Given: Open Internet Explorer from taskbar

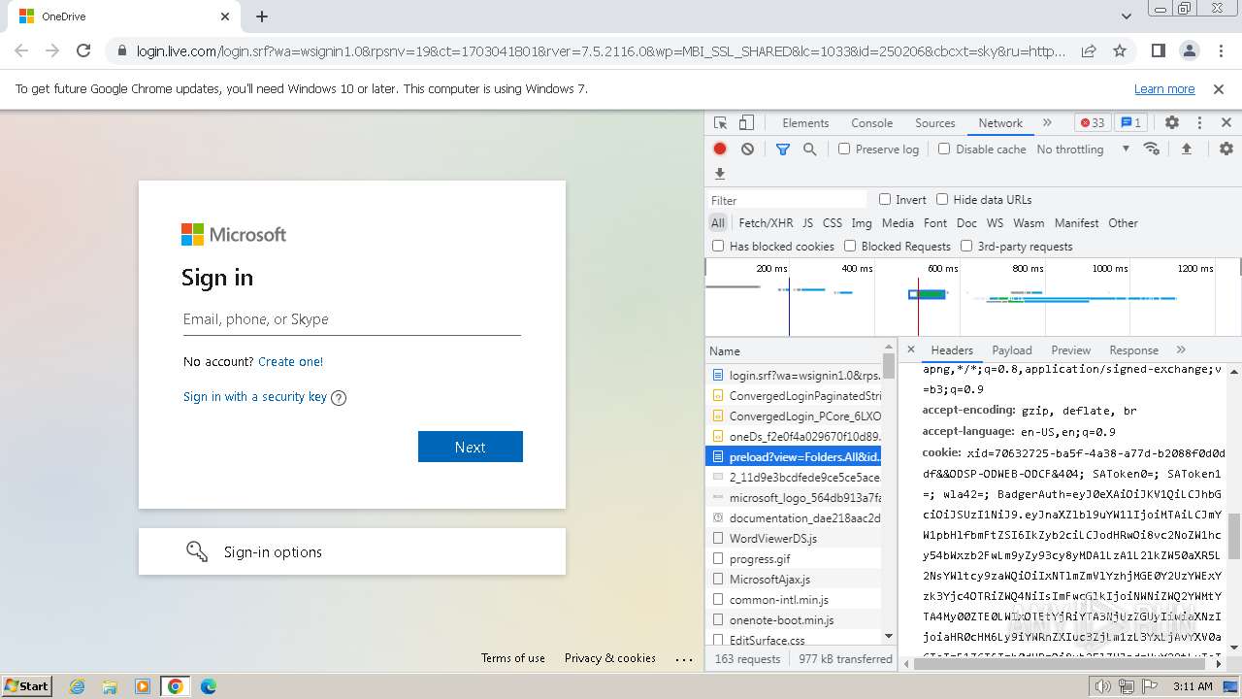Looking at the screenshot, I should pyautogui.click(x=77, y=686).
